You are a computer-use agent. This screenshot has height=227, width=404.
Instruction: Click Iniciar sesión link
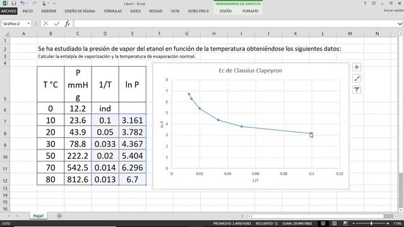[x=393, y=10]
